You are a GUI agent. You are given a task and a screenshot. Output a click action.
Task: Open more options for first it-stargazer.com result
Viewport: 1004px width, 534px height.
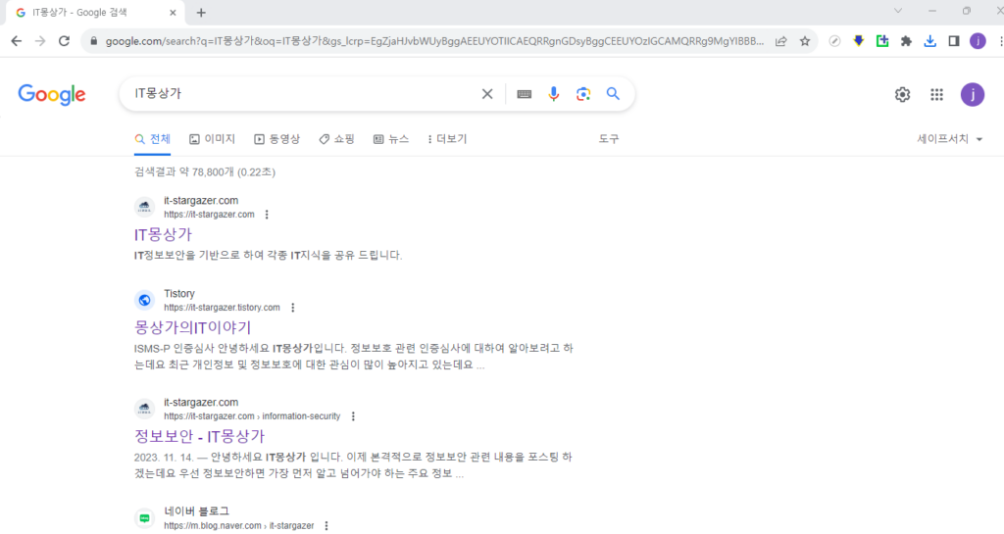[267, 215]
